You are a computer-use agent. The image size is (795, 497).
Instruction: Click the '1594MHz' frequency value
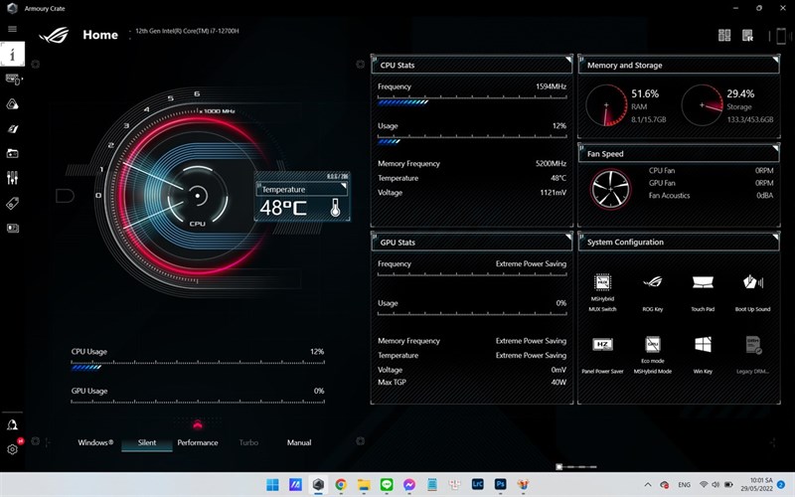tap(552, 86)
